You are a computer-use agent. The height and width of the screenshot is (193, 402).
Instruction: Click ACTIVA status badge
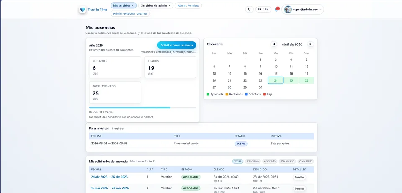pyautogui.click(x=241, y=144)
